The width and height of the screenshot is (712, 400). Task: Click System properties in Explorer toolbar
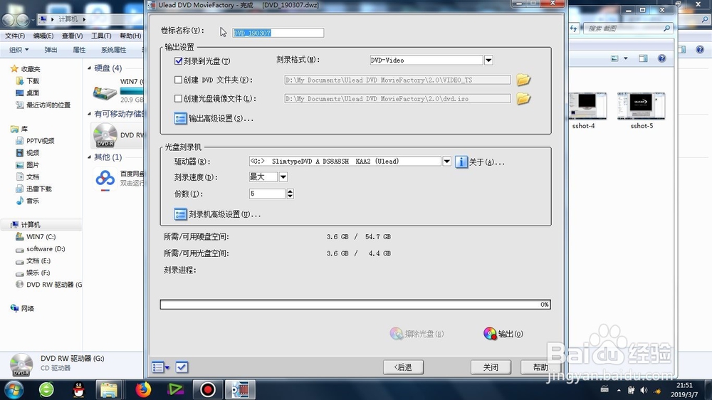[x=113, y=50]
